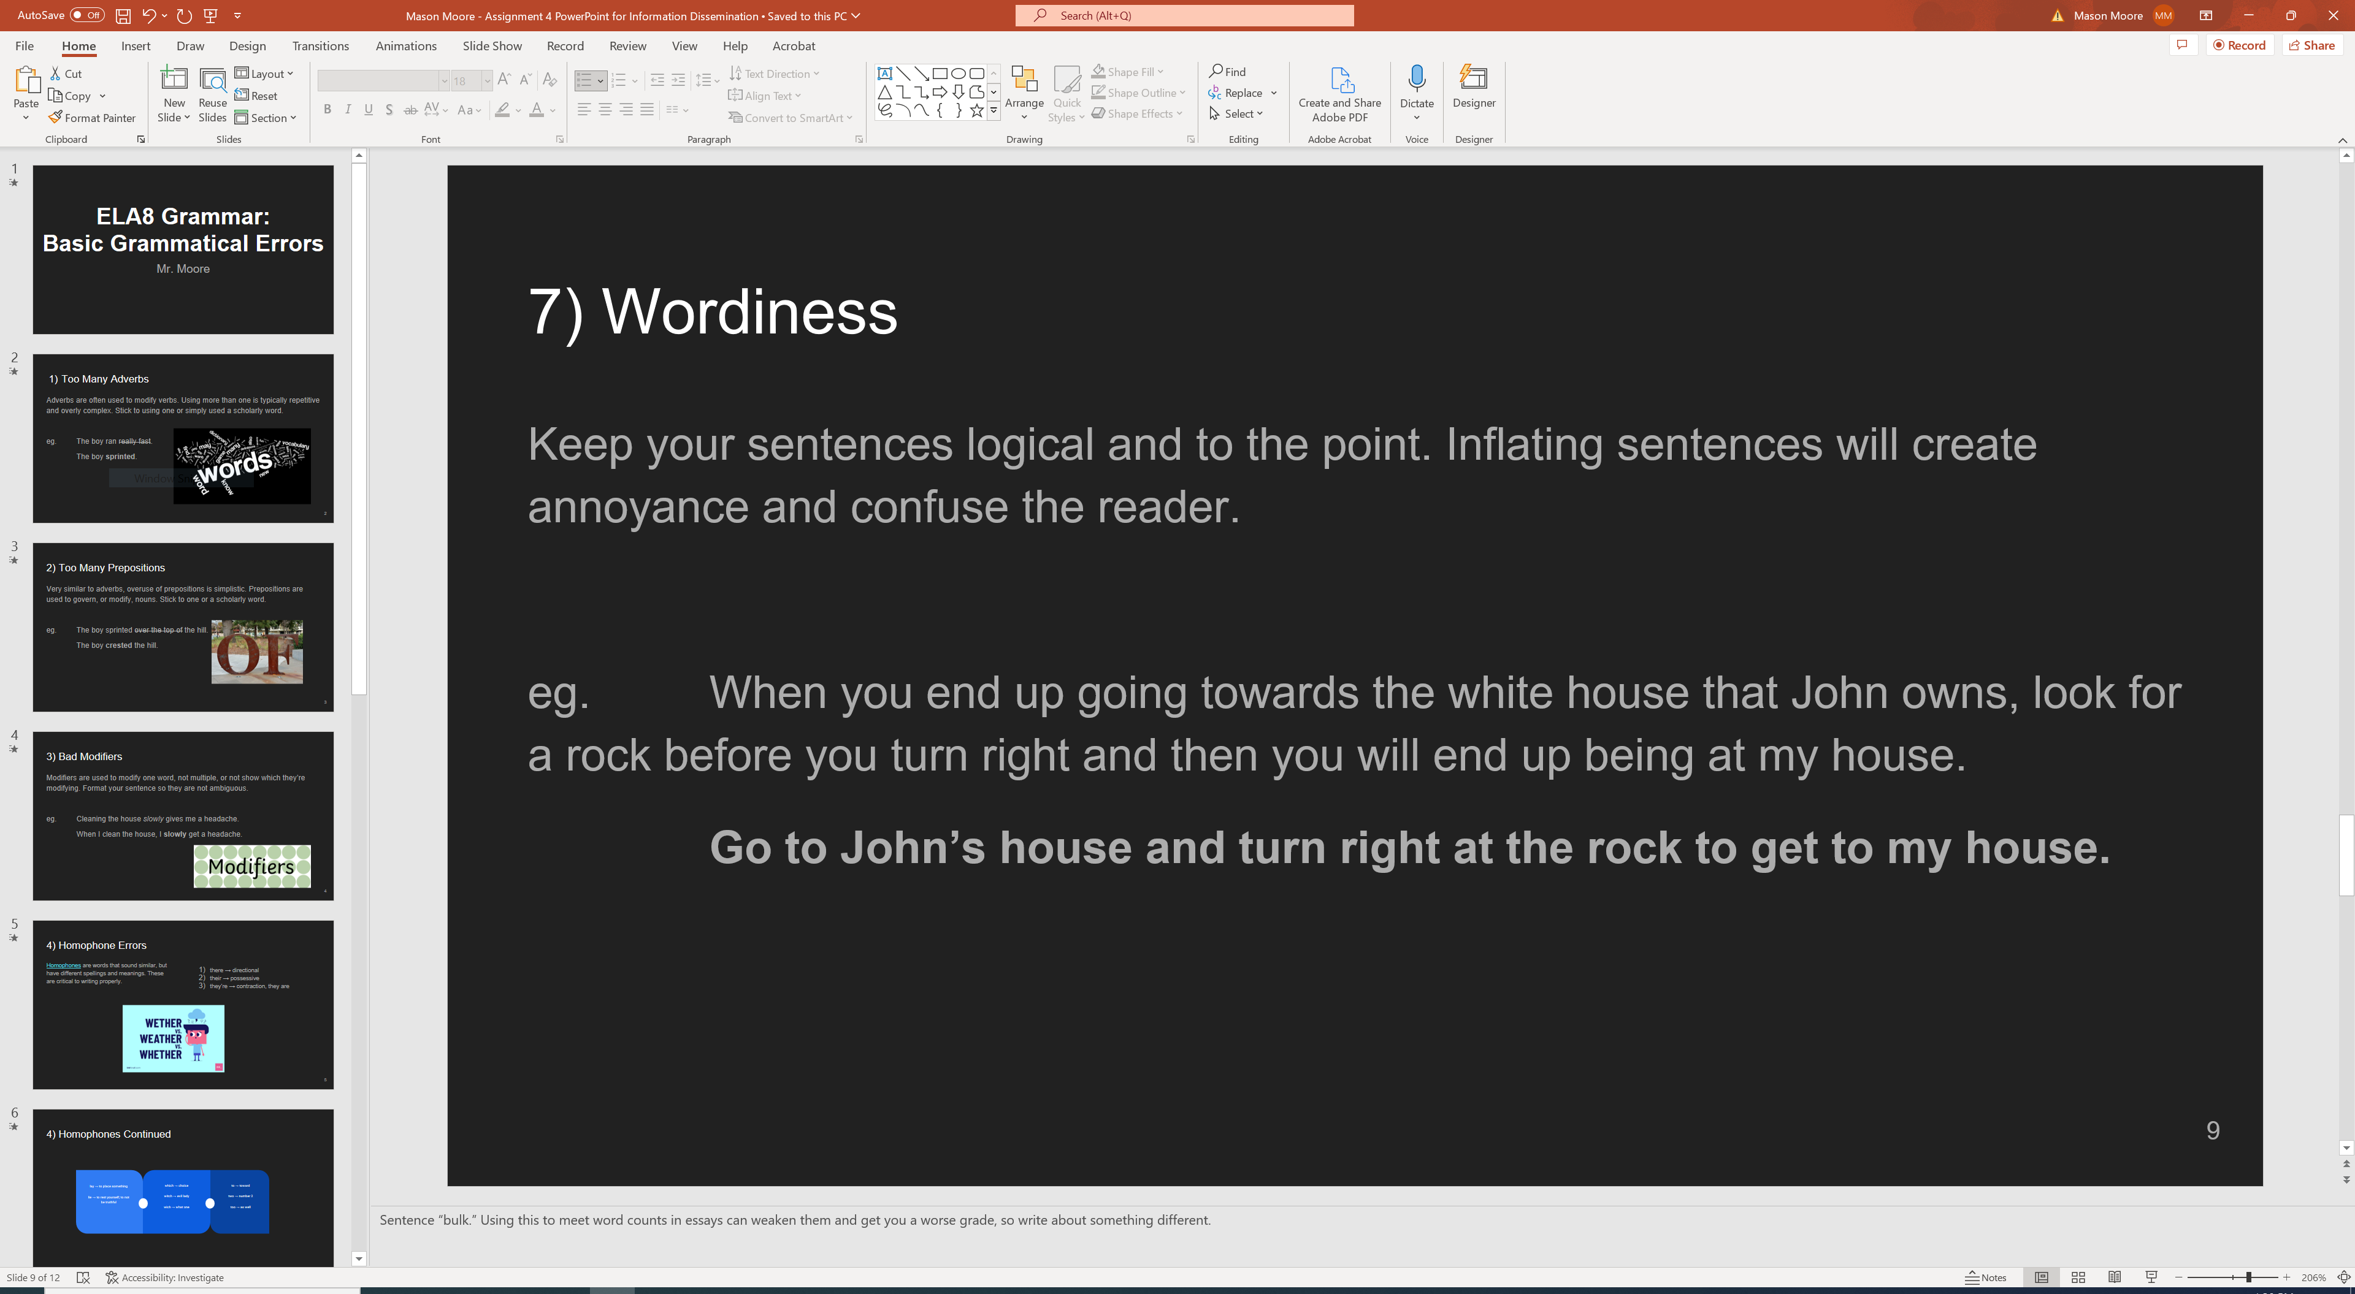Switch to Slide Sorter view
Screen dimensions: 2355x1294
pos(2078,1277)
